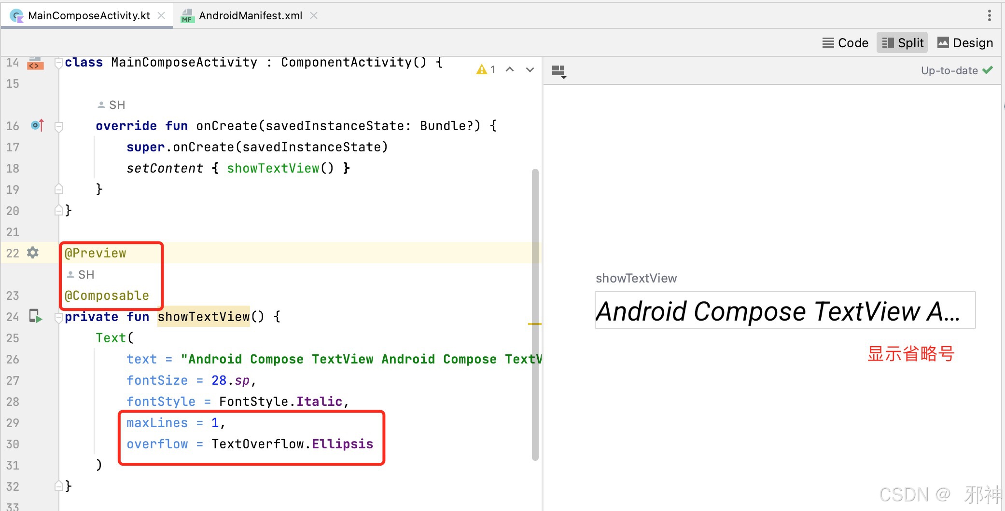Click ComponentActivity class reference on line 14
Screen dimensions: 1005x511
coord(346,62)
